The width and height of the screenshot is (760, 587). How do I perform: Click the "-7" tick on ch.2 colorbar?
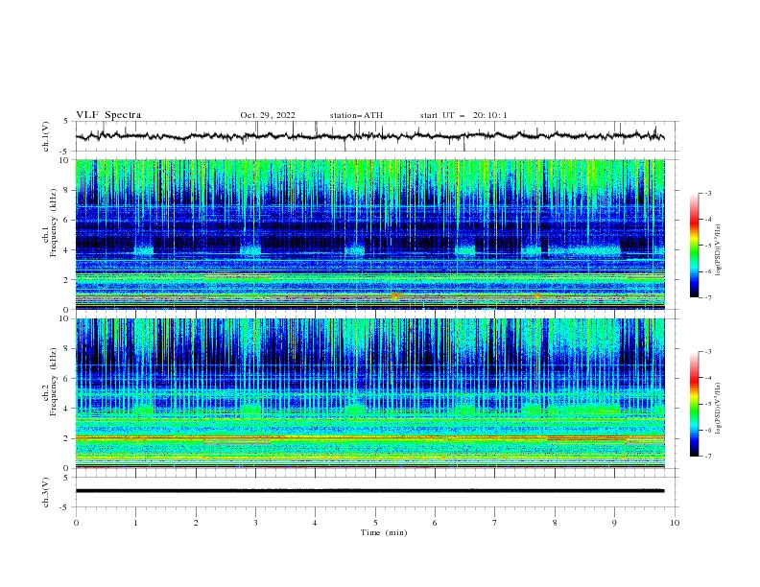708,456
